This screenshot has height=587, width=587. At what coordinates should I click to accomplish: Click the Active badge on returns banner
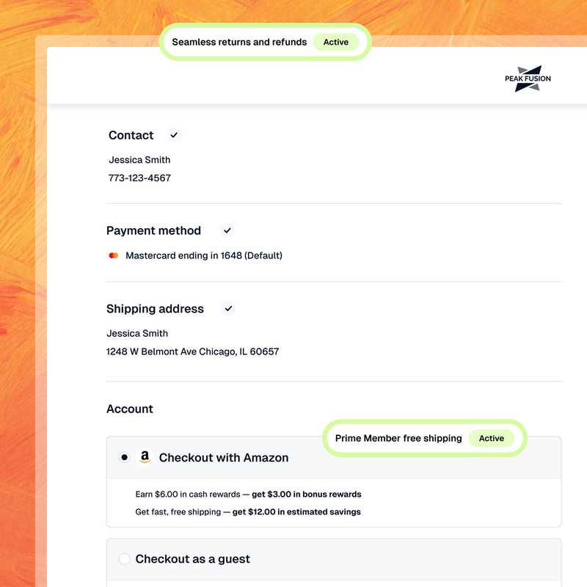coord(336,42)
